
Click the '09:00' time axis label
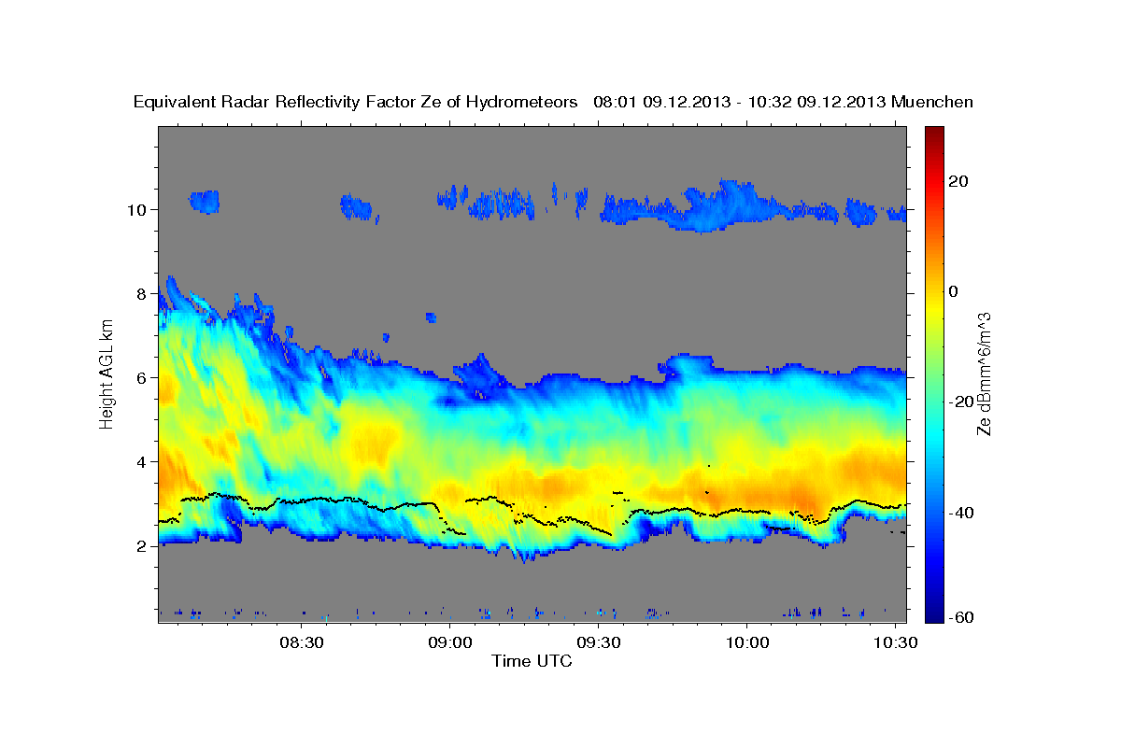pos(449,644)
